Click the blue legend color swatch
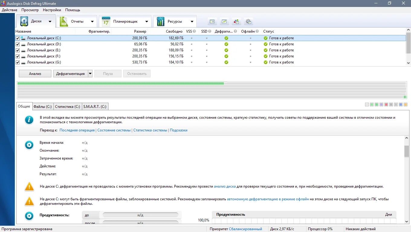Viewport: 411px width, 232px height. pos(401,105)
